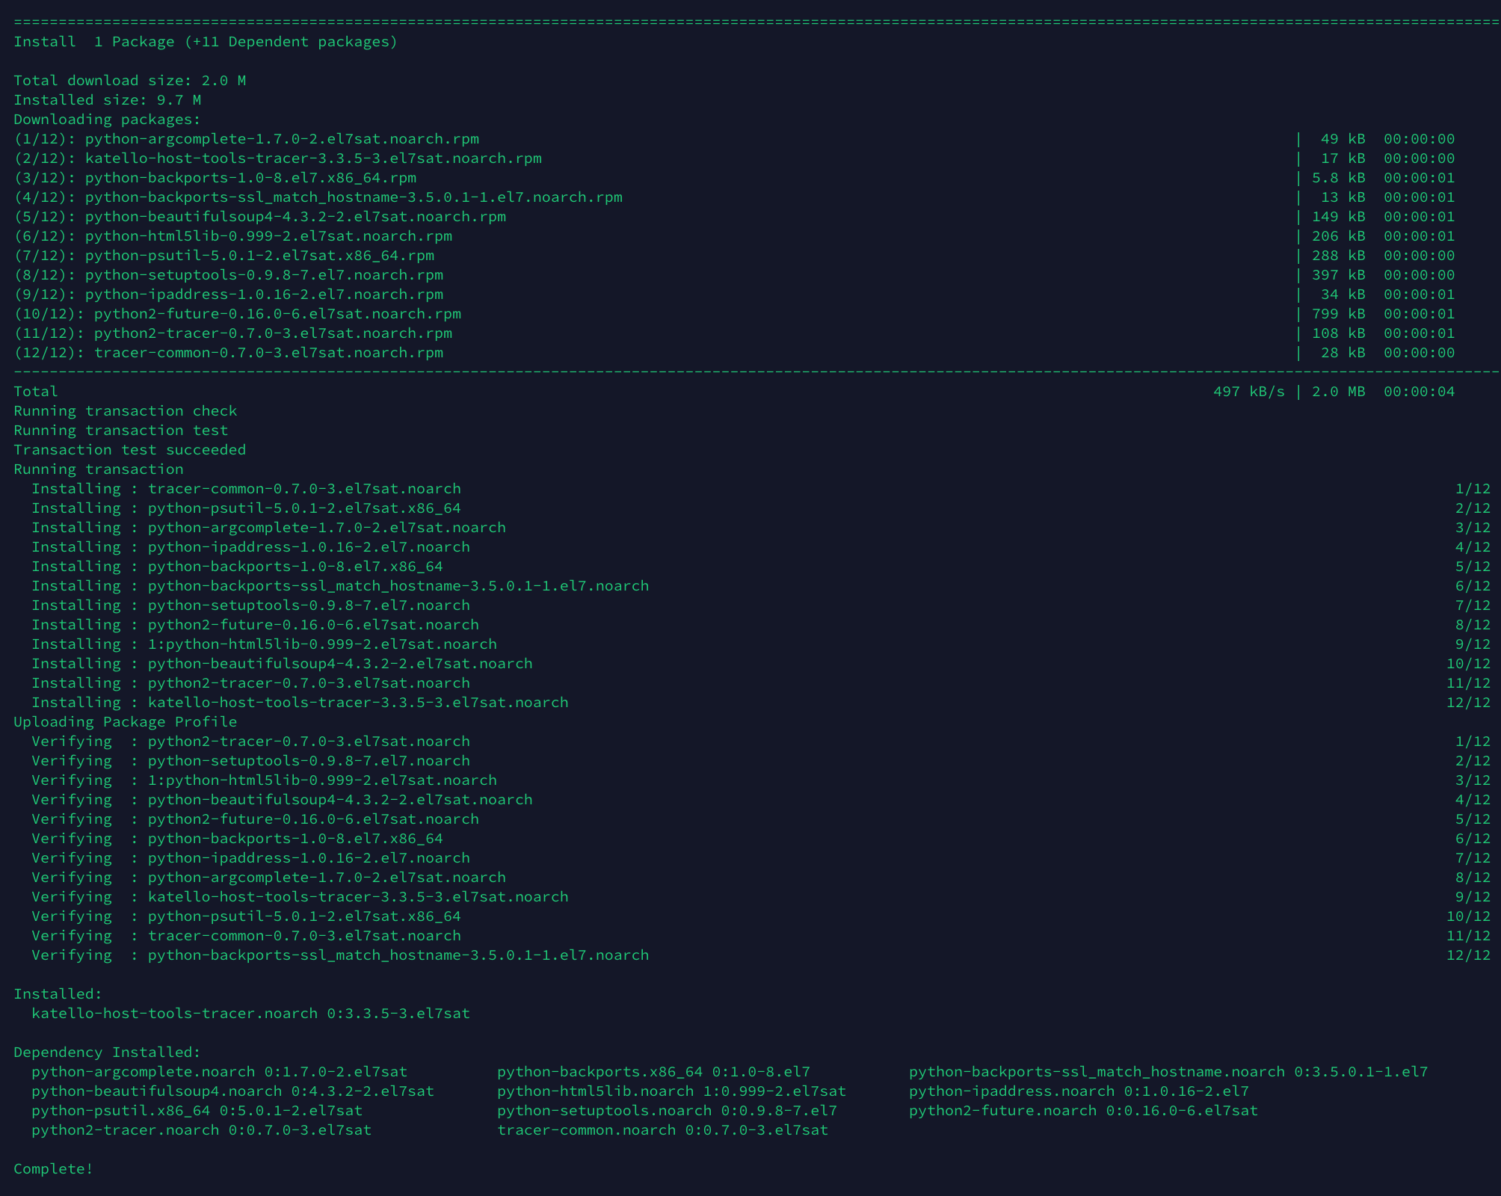
Task: Click the '497 kB/s' total speed value
Action: click(1249, 392)
